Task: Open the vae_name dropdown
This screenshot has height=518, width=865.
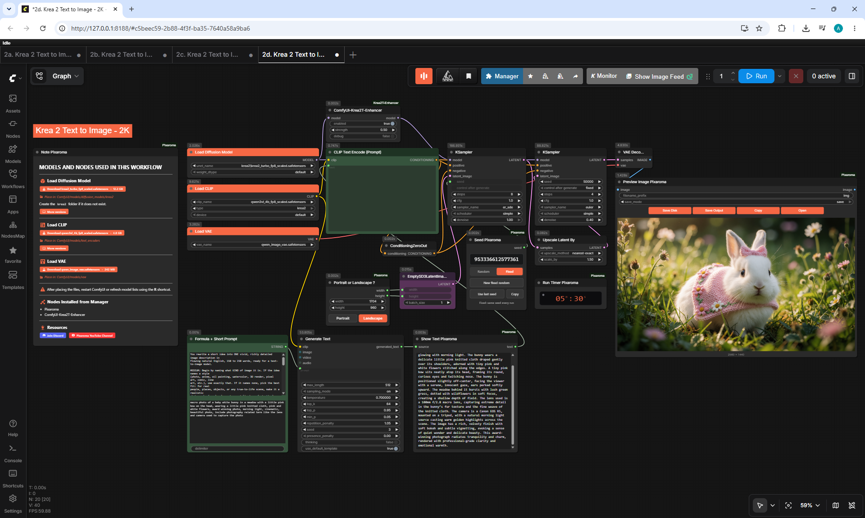Action: coord(253,245)
